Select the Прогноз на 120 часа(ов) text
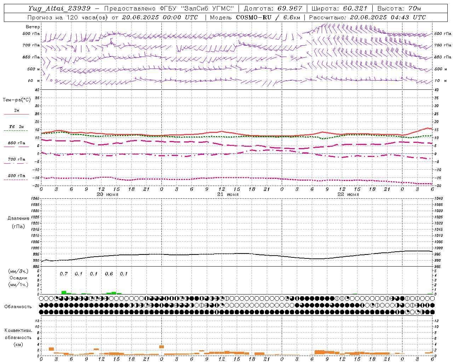453x362 pixels. (68, 17)
